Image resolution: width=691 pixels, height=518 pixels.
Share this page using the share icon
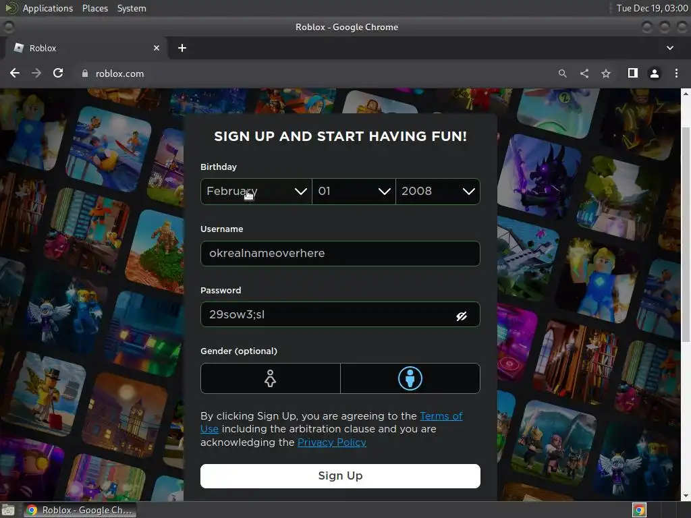point(584,74)
